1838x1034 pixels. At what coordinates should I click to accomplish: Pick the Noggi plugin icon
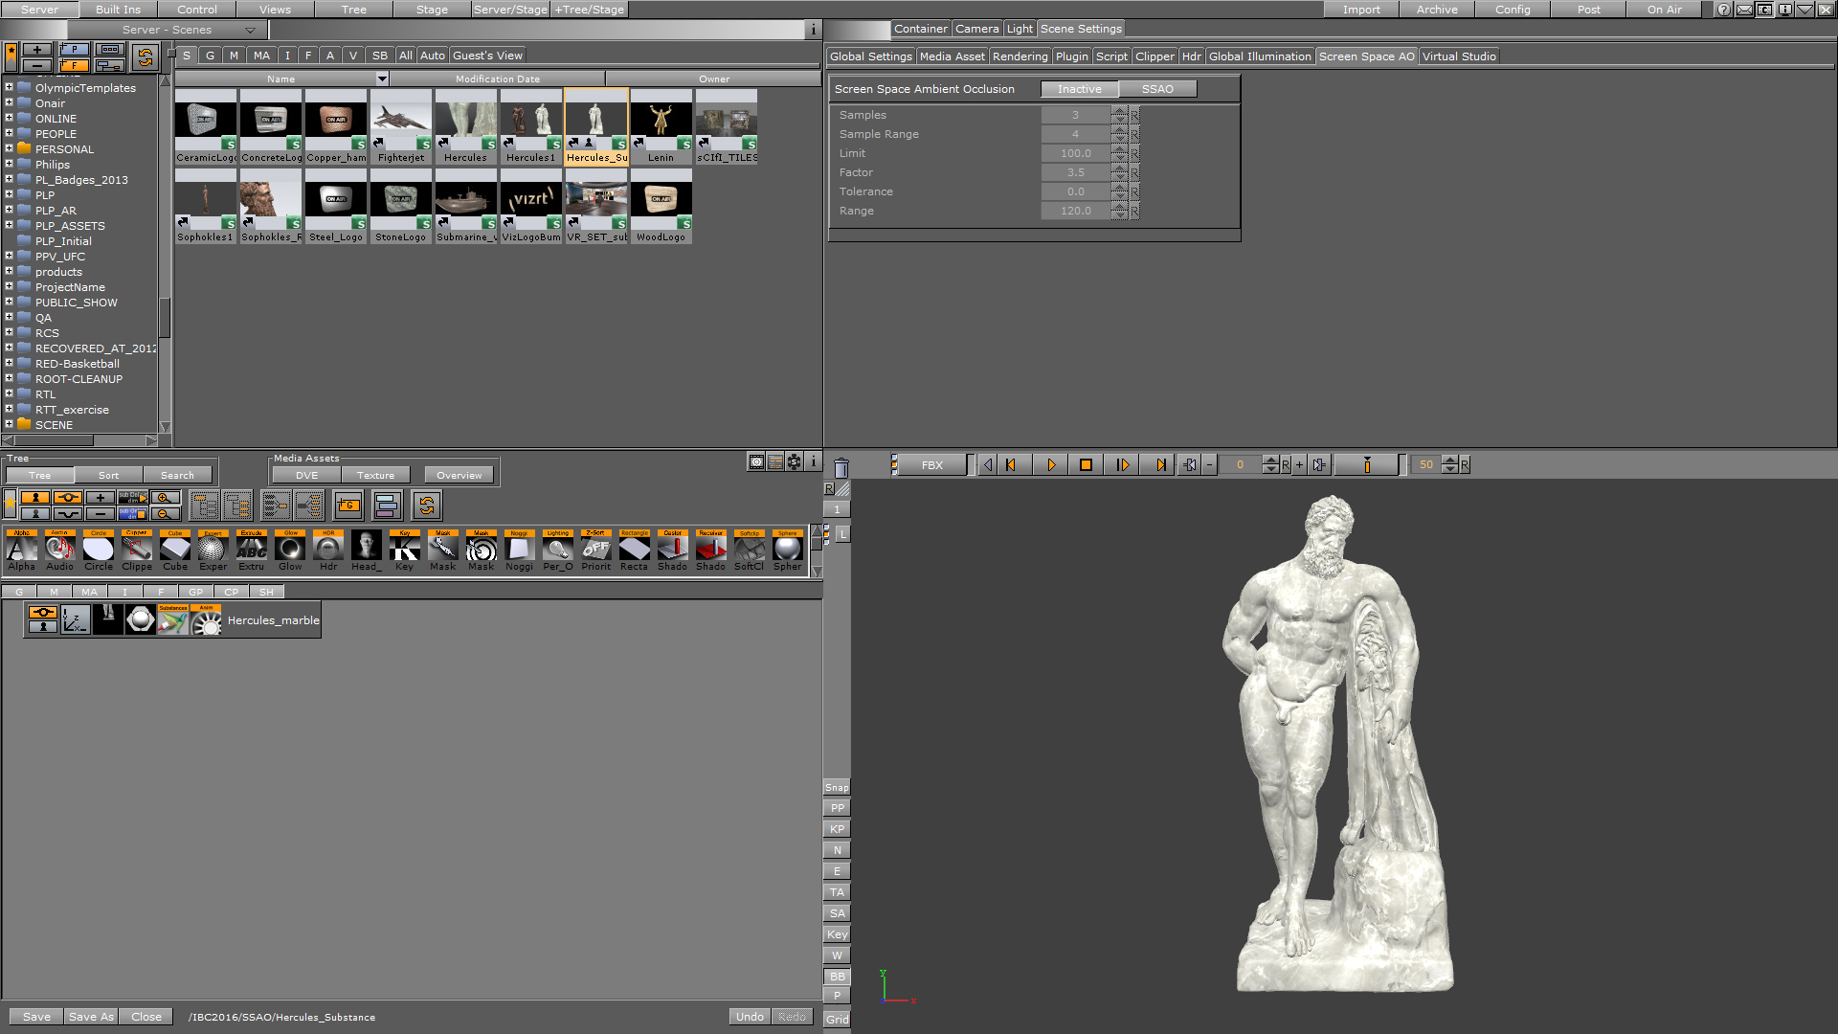tap(520, 550)
